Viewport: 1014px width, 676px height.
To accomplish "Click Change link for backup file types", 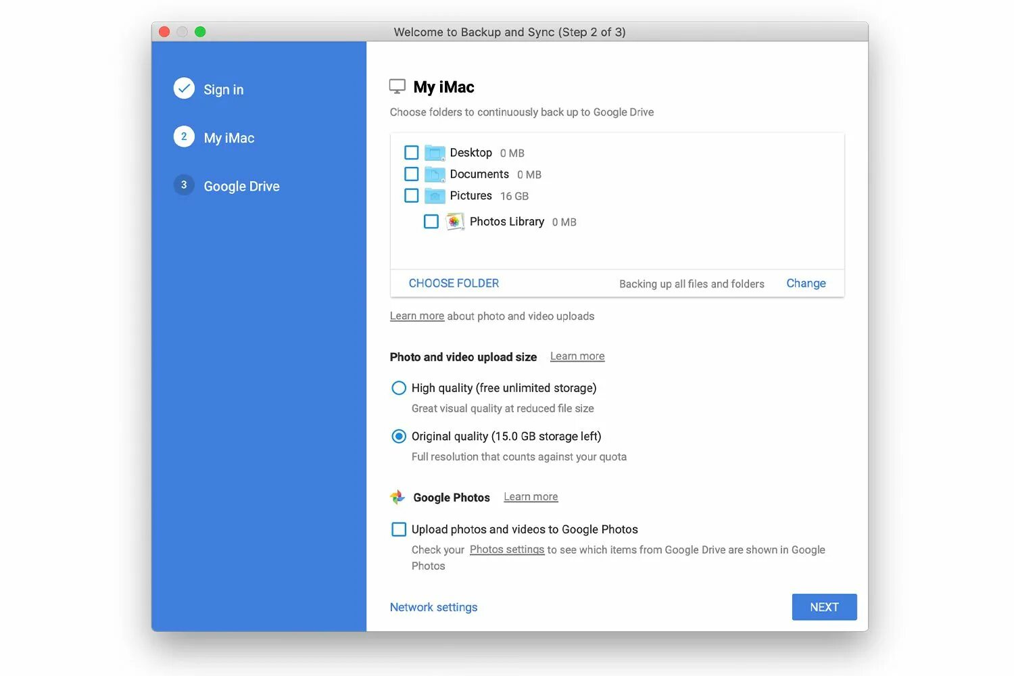I will point(806,283).
